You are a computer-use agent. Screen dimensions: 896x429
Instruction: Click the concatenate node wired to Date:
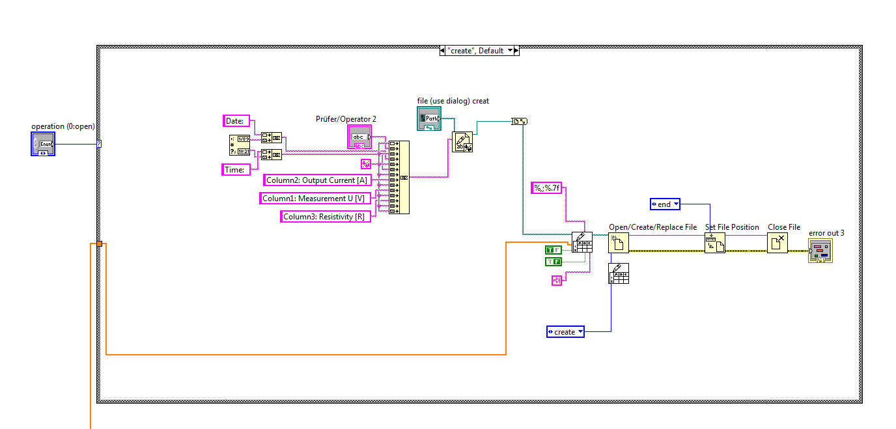pos(272,138)
